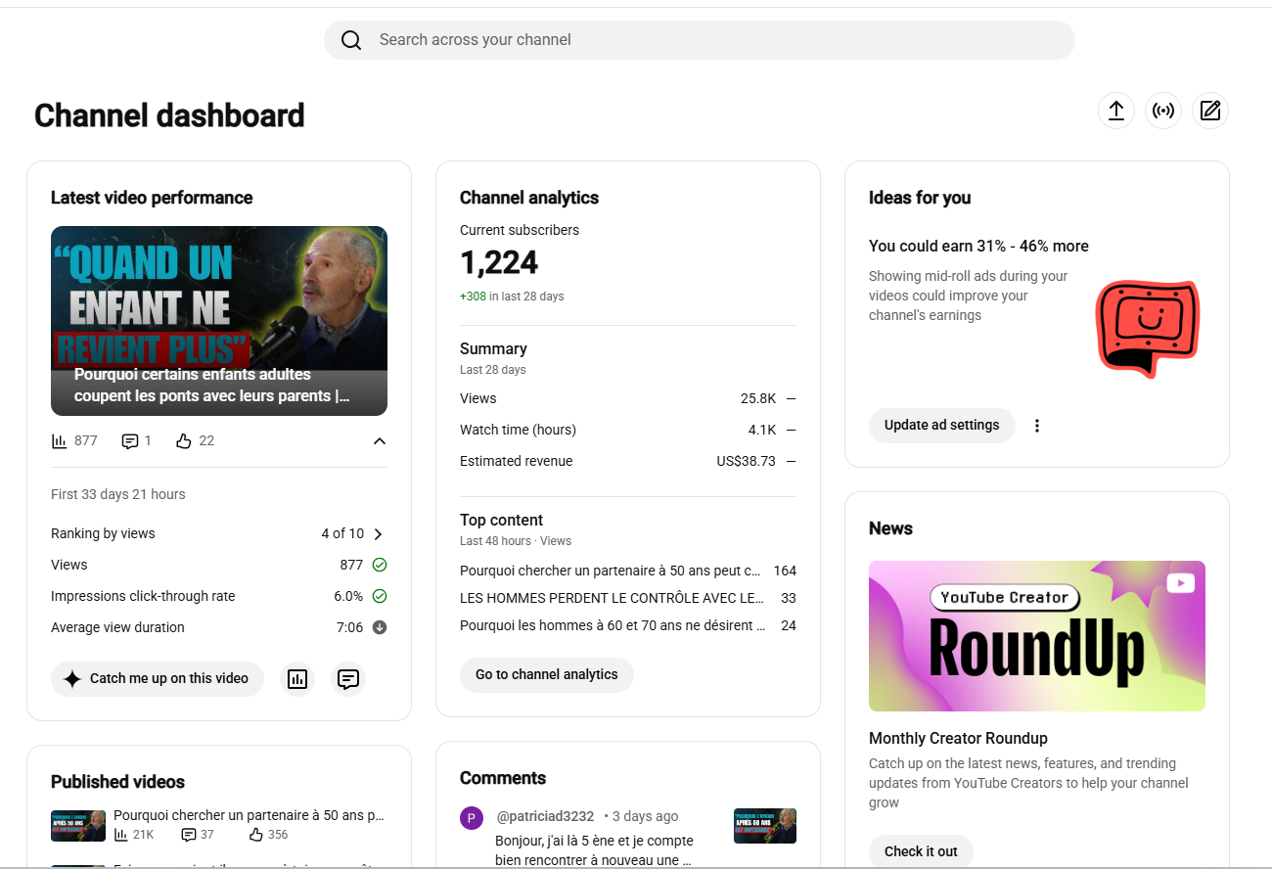This screenshot has height=869, width=1272.
Task: Collapse the latest video performance details
Action: (380, 441)
